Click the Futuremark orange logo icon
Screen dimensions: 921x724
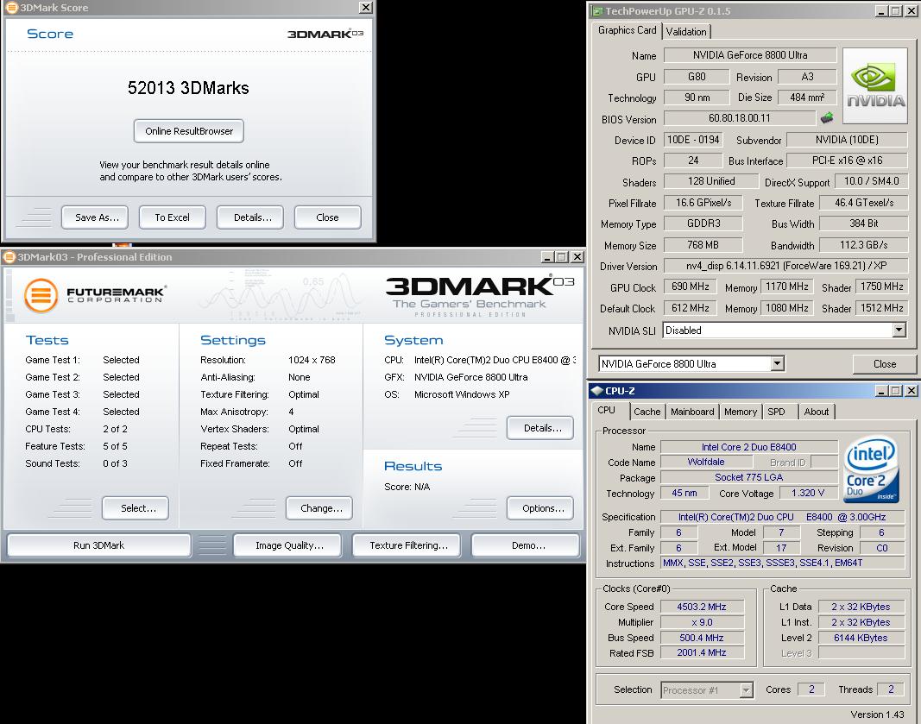click(41, 295)
